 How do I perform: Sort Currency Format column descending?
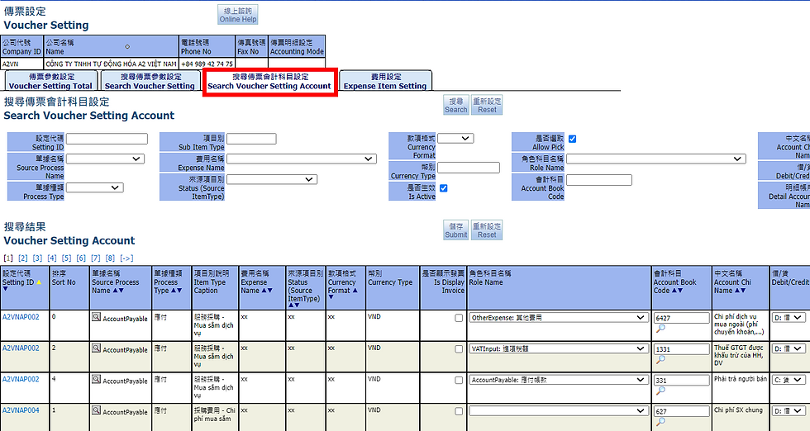click(331, 297)
